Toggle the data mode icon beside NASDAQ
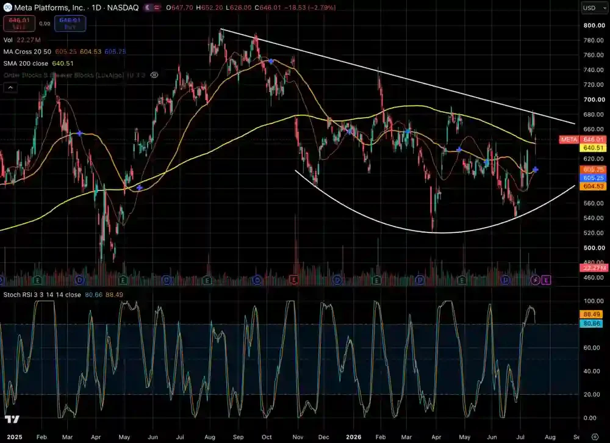Image resolution: width=610 pixels, height=443 pixels. [x=156, y=7]
